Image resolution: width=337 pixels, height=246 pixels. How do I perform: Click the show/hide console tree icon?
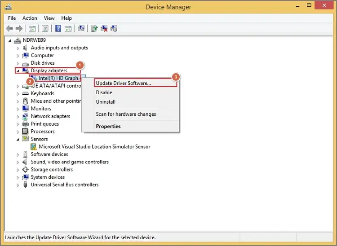pos(32,28)
